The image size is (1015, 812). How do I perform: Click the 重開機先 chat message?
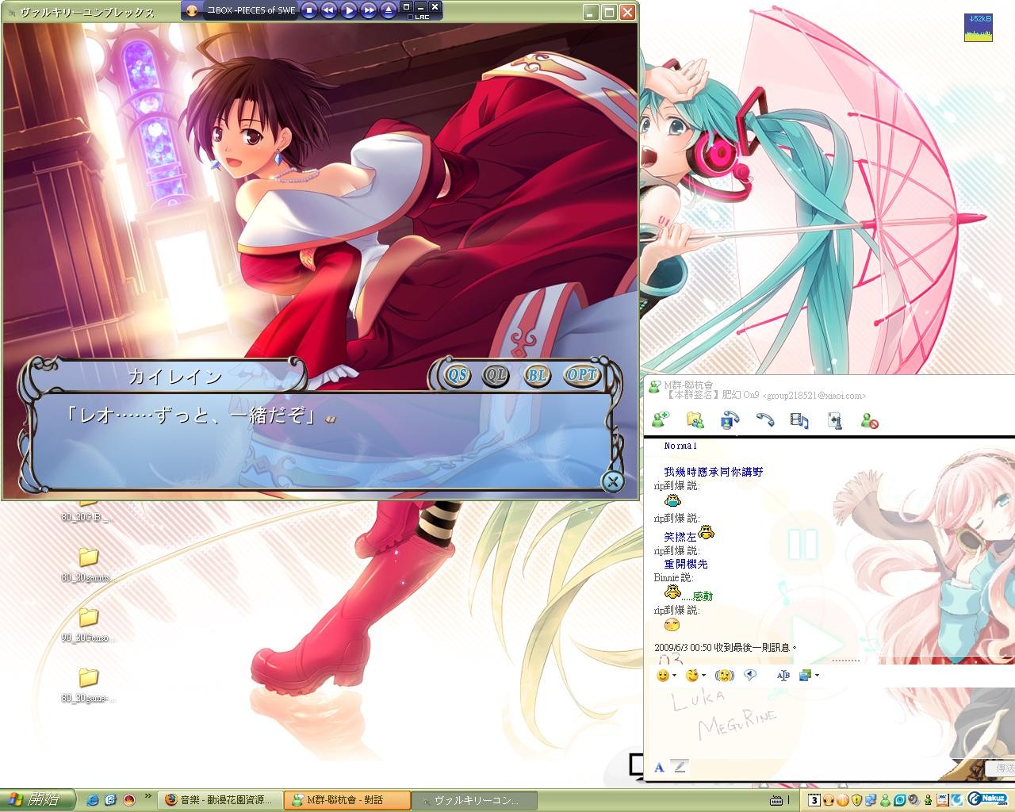click(x=686, y=564)
